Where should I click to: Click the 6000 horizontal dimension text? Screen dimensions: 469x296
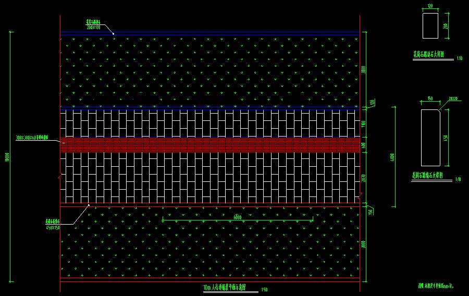pyautogui.click(x=238, y=217)
